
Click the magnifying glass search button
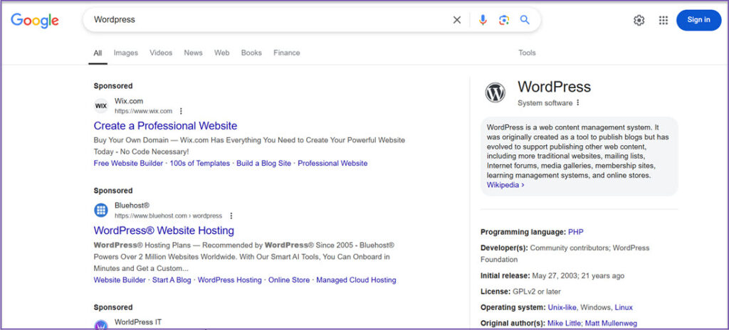525,20
